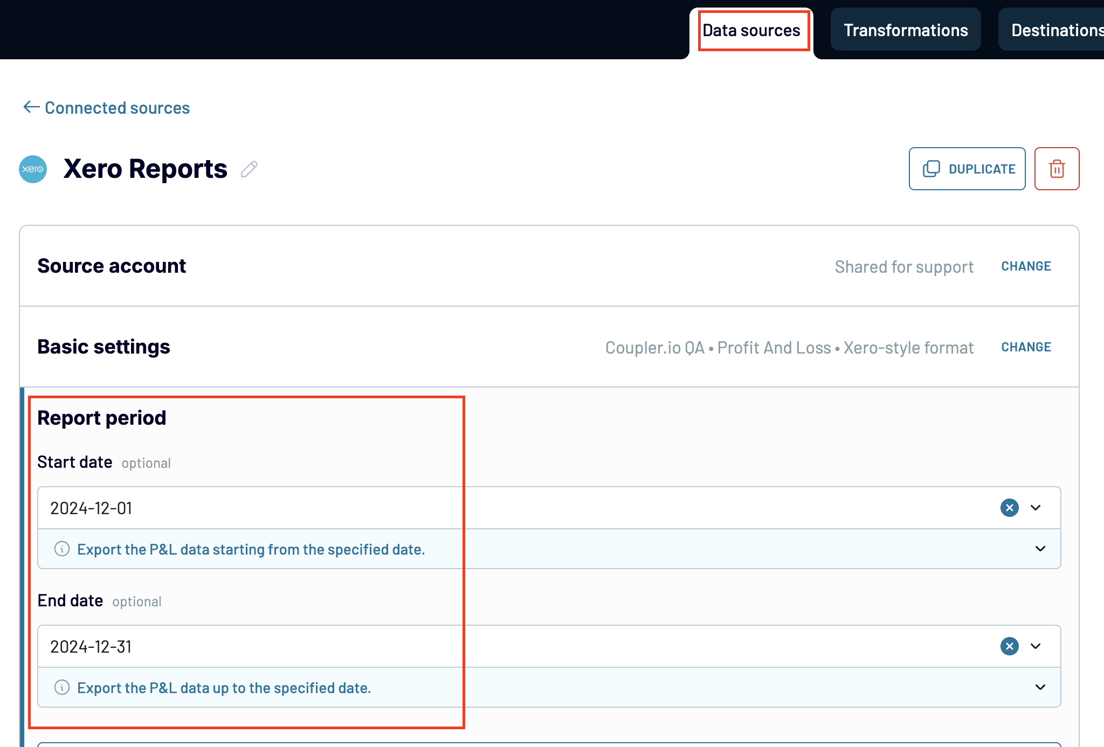Expand the Start date P&L help hint
Image resolution: width=1104 pixels, height=747 pixels.
click(1040, 549)
